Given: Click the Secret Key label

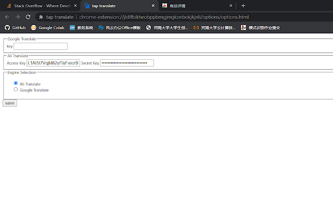Looking at the screenshot, I should (90, 63).
